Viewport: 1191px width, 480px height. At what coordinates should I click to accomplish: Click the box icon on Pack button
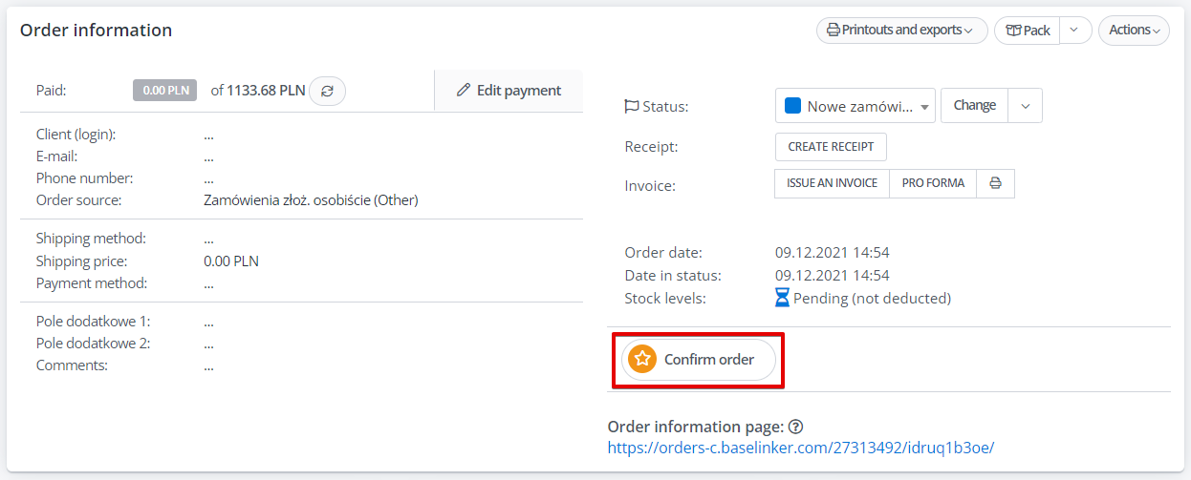point(1013,31)
